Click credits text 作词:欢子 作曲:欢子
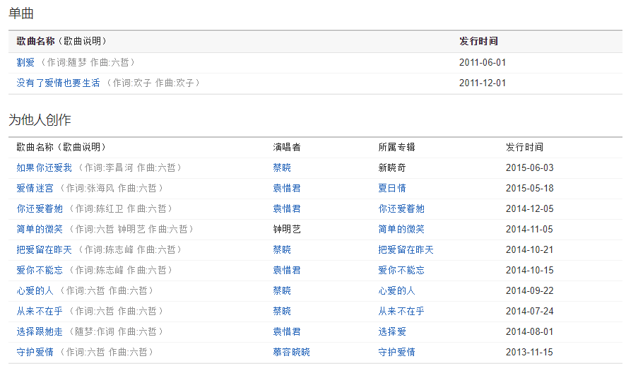 pos(153,83)
